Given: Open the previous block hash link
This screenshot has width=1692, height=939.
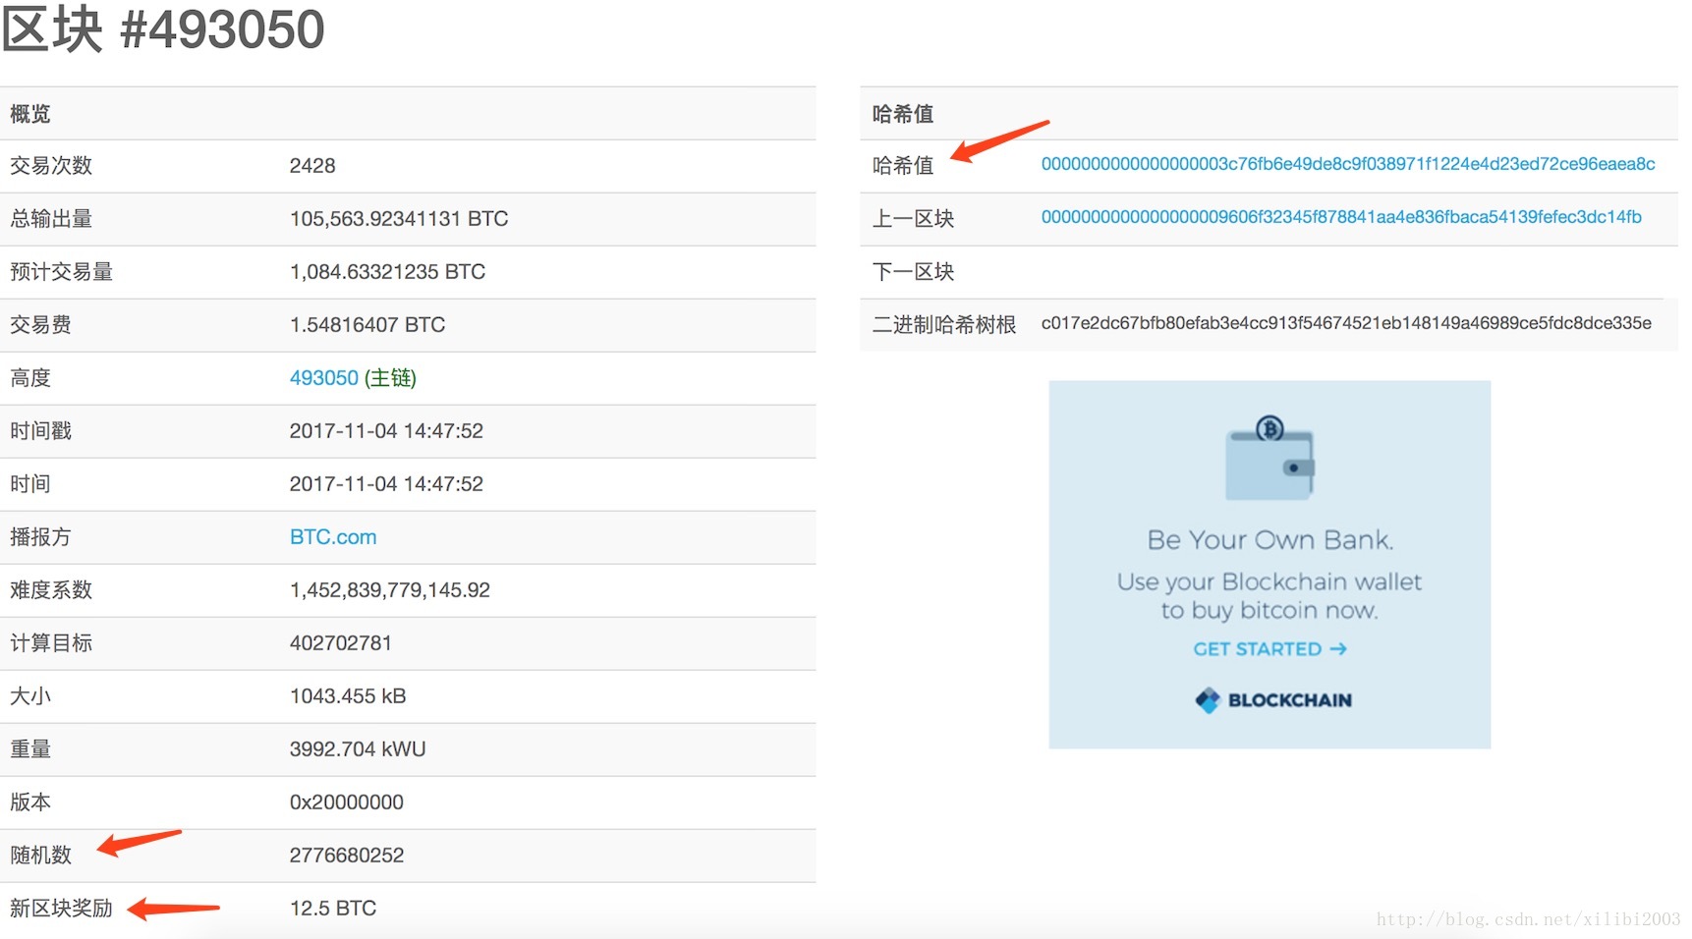Looking at the screenshot, I should (x=1341, y=217).
